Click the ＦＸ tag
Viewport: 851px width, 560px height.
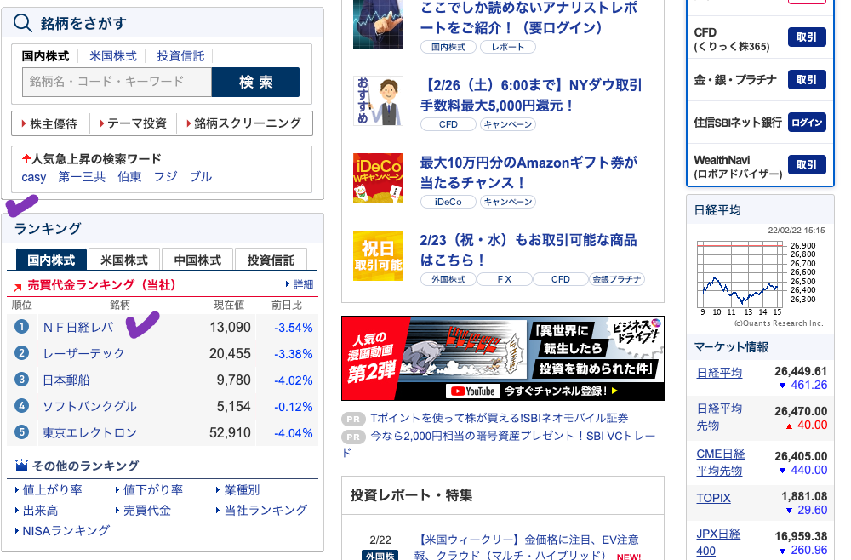[504, 279]
